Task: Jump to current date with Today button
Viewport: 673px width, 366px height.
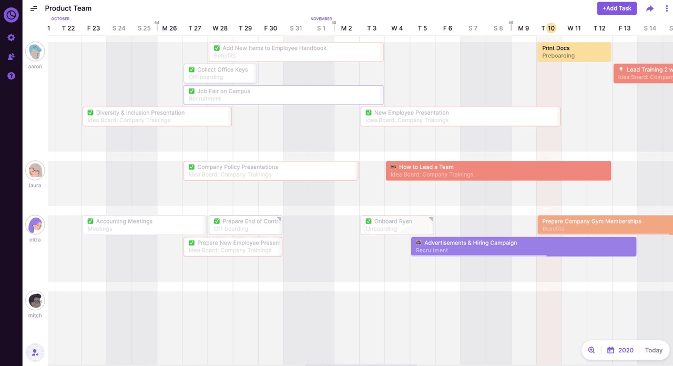Action: coord(654,350)
